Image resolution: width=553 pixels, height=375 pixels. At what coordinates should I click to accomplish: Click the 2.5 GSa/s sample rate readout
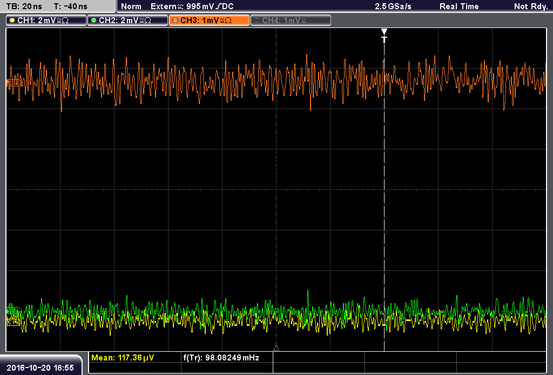point(393,6)
